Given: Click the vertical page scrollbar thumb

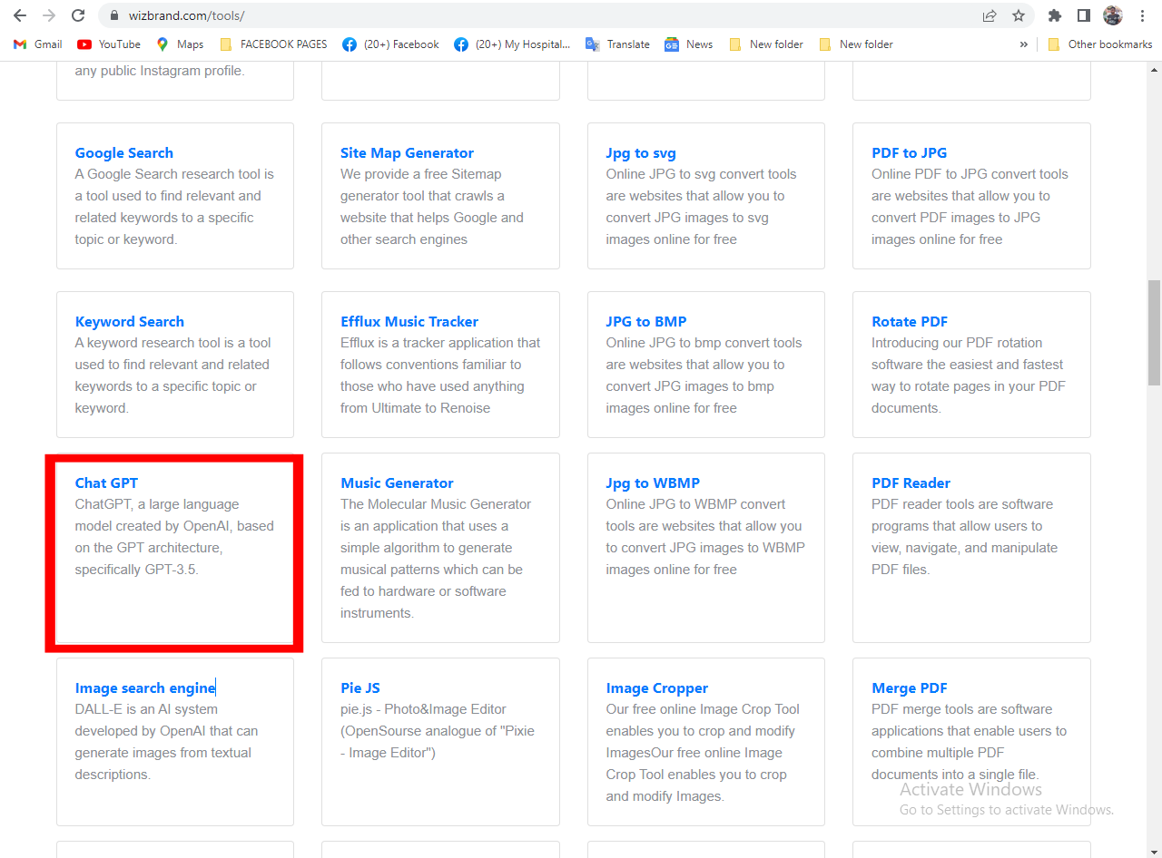Looking at the screenshot, I should [1154, 333].
